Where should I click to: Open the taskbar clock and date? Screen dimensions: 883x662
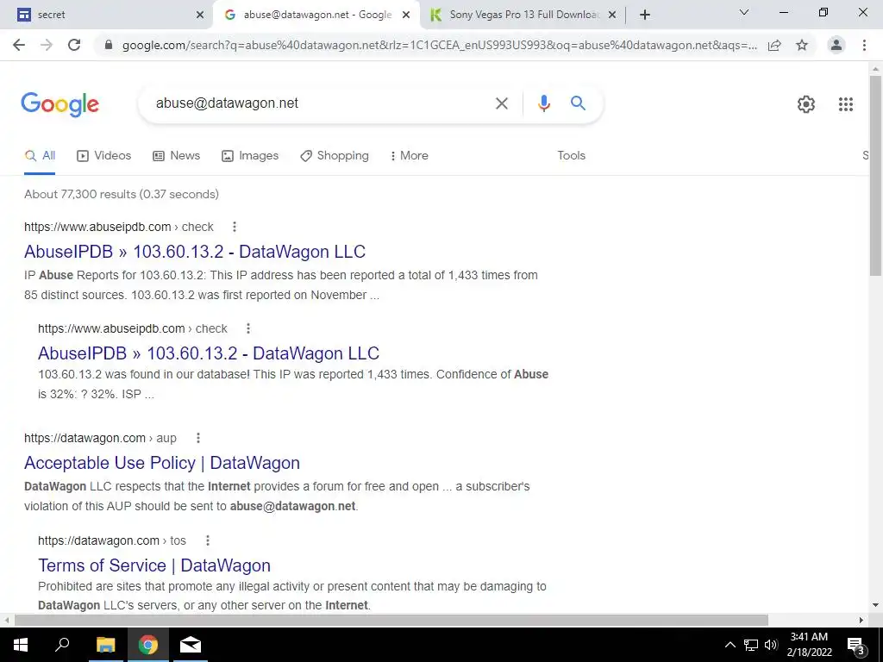(809, 645)
